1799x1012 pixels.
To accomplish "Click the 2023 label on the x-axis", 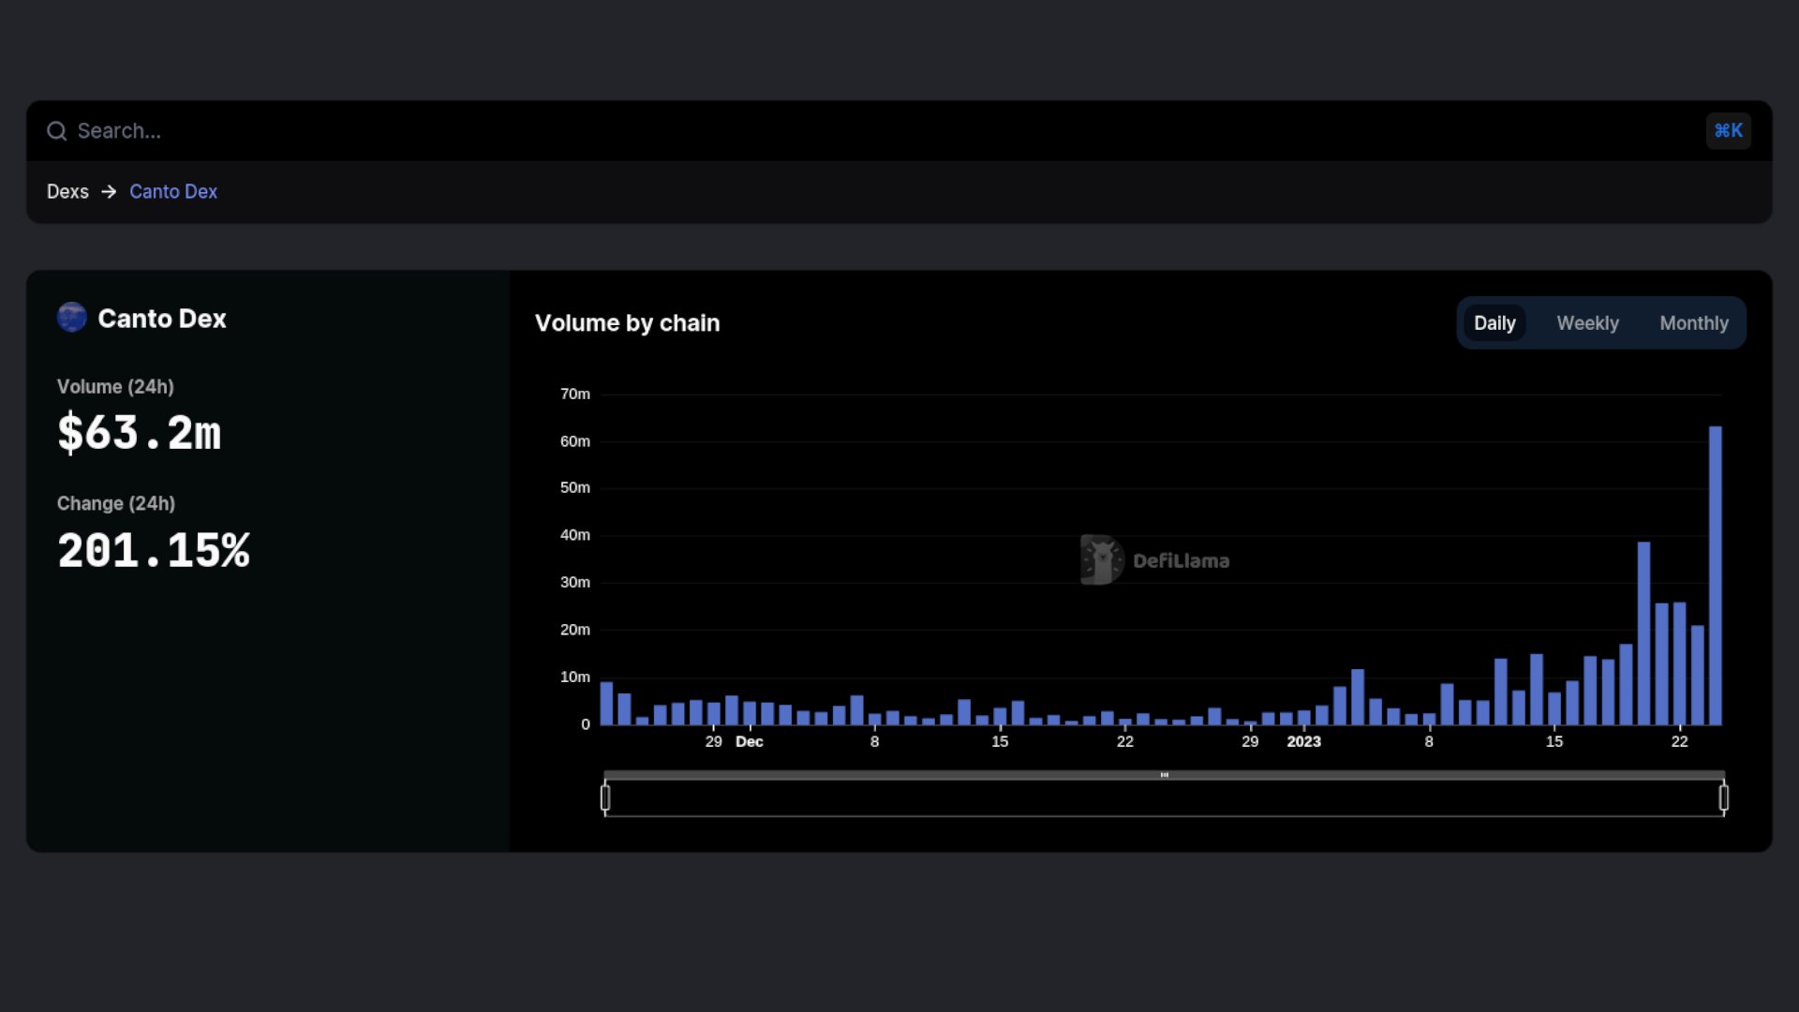I will (1303, 741).
